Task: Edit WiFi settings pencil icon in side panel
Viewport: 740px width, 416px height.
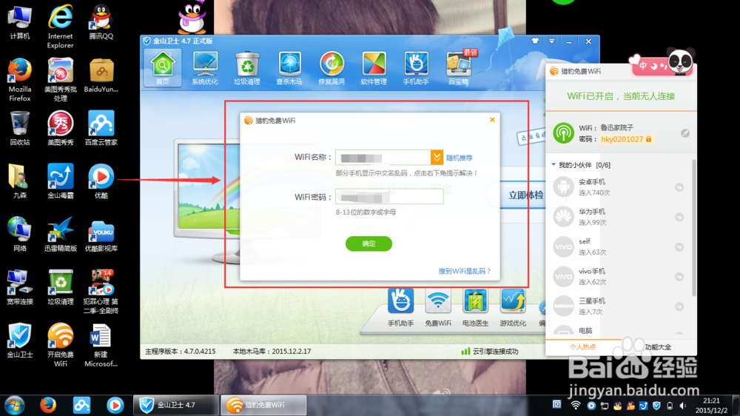Action: (685, 133)
